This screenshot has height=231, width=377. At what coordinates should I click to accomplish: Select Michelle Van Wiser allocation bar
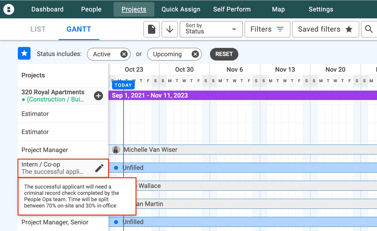pos(243,150)
